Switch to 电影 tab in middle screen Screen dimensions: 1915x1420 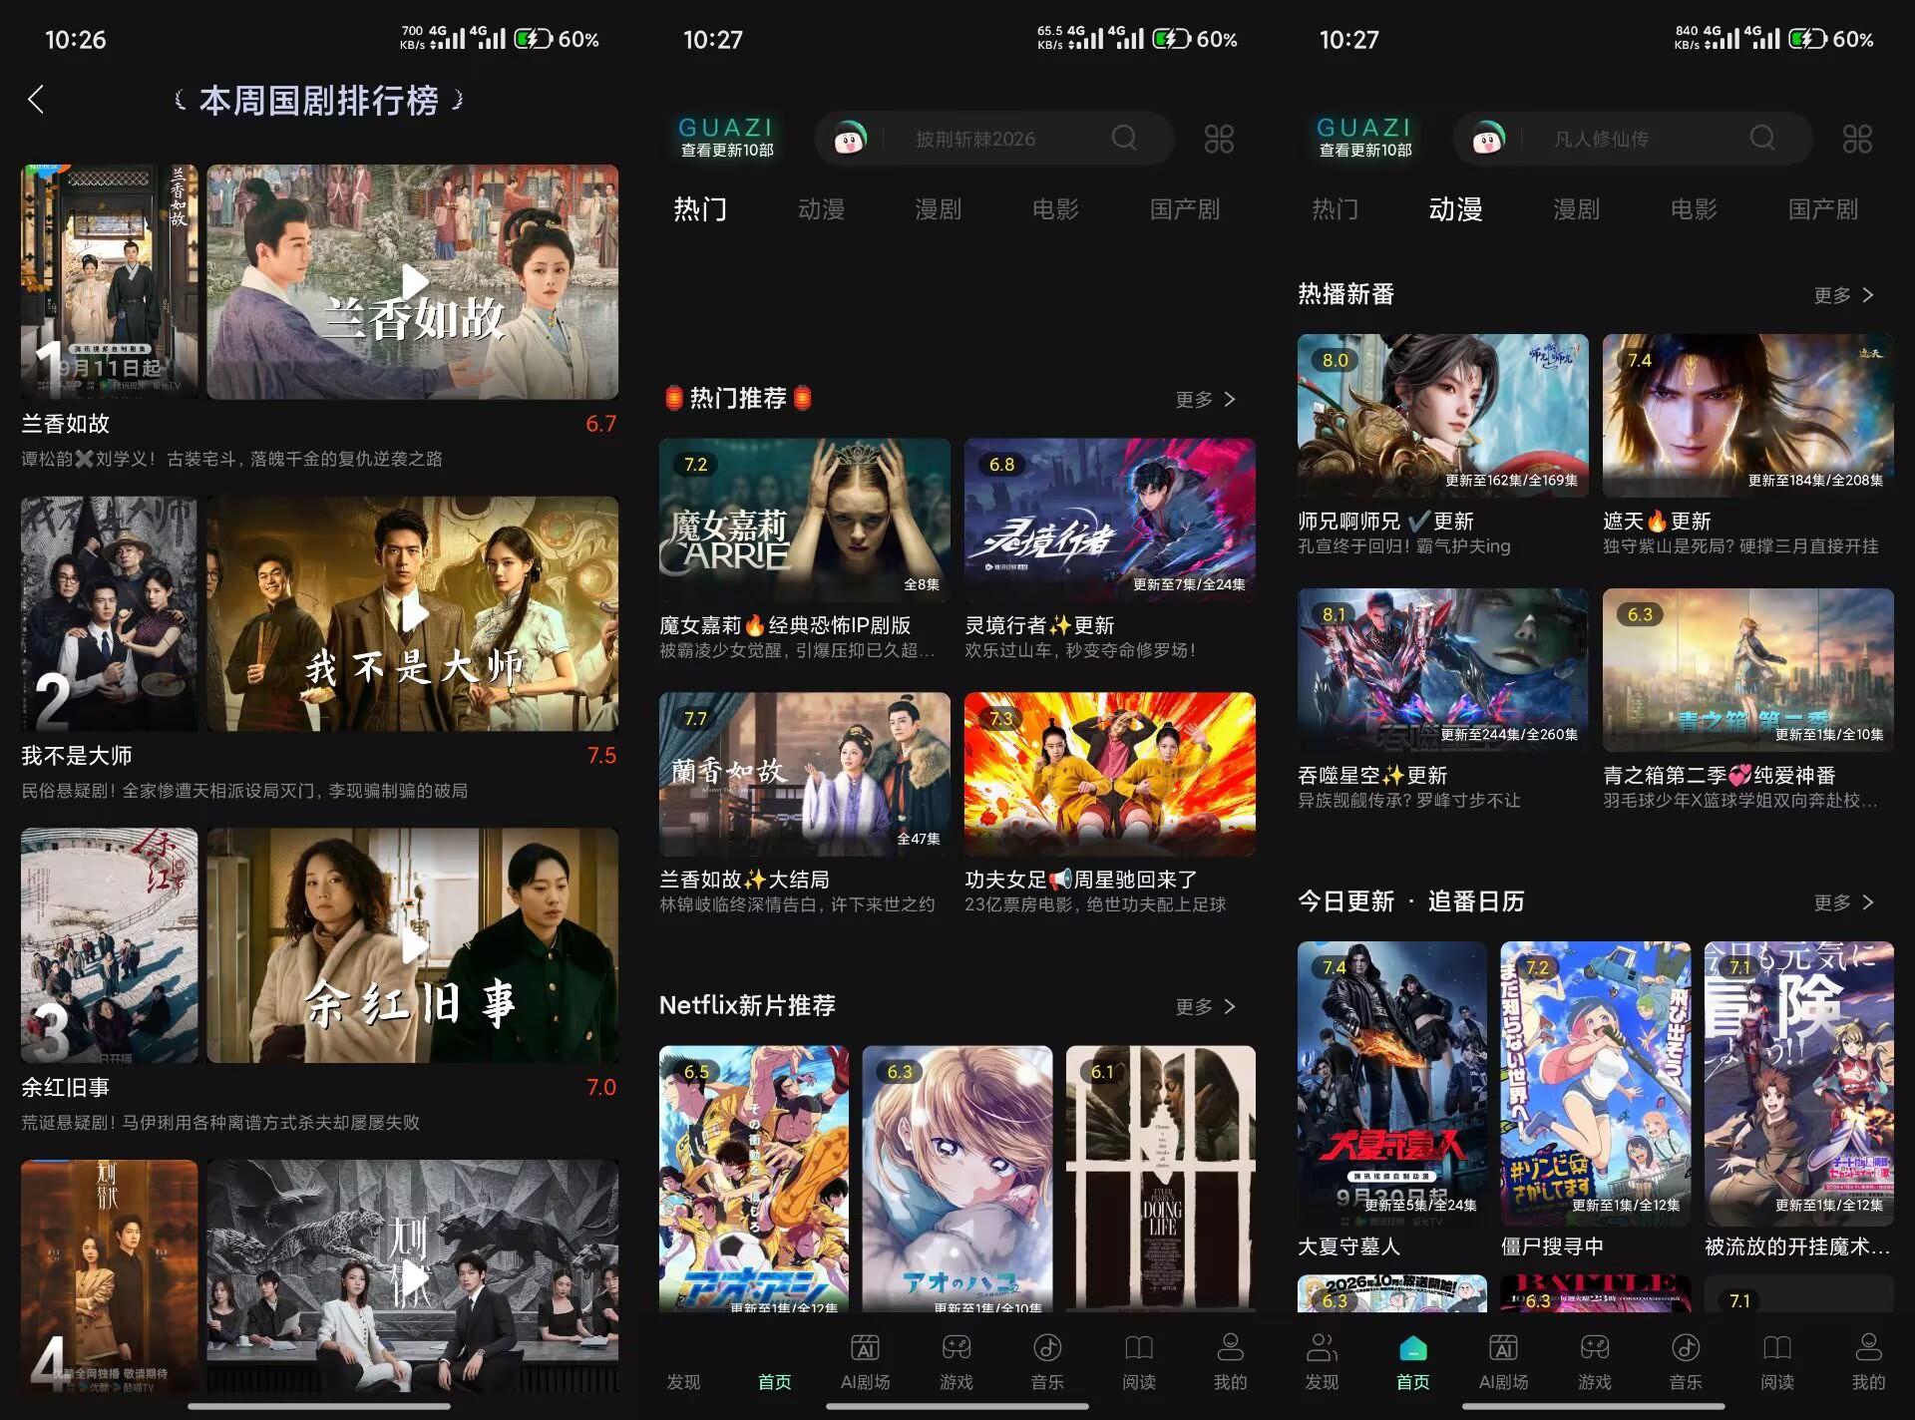coord(1055,209)
